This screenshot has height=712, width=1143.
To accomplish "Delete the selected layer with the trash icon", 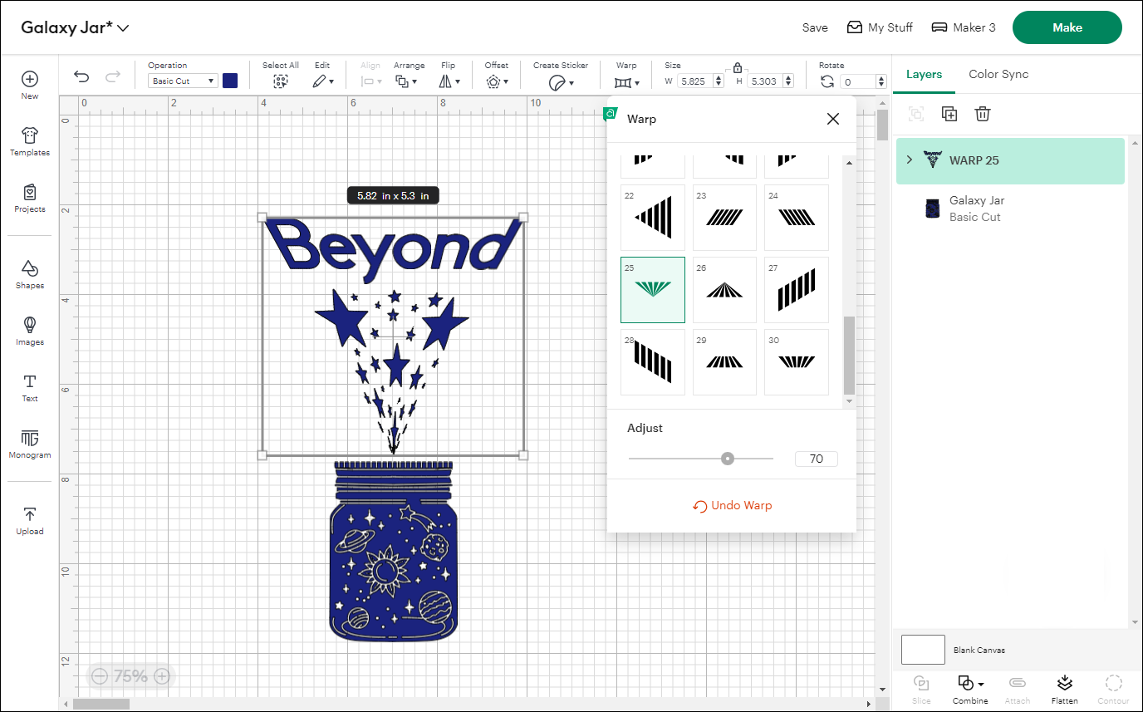I will tap(983, 114).
